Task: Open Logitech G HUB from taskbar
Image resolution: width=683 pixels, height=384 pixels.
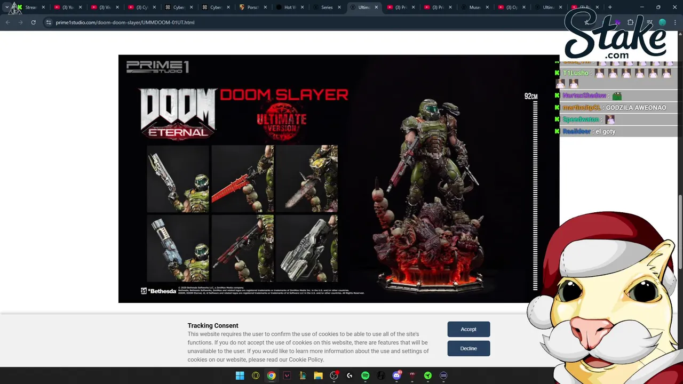Action: (x=350, y=375)
